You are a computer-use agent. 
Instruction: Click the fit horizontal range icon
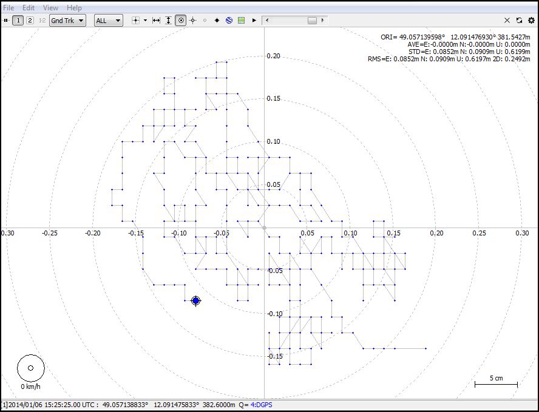(x=156, y=21)
